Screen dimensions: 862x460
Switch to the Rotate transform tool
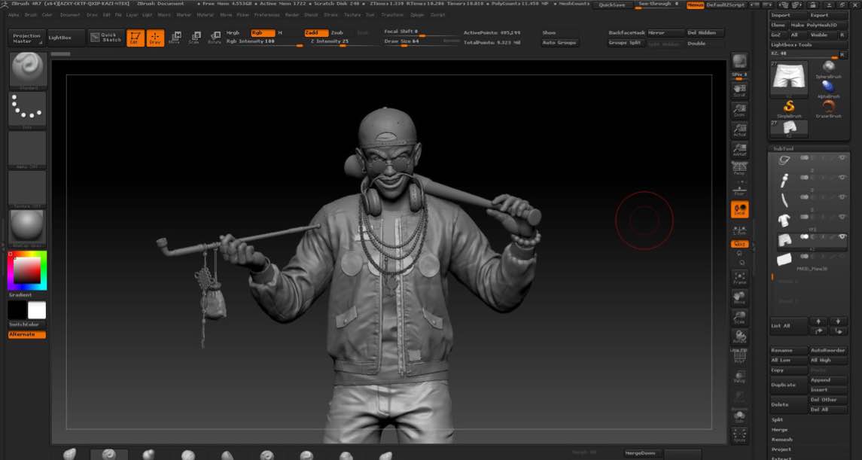tap(215, 38)
